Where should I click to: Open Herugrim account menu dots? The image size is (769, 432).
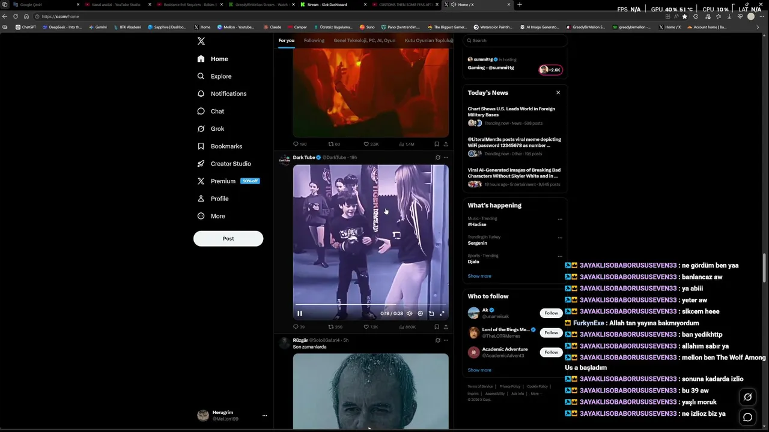click(x=264, y=415)
